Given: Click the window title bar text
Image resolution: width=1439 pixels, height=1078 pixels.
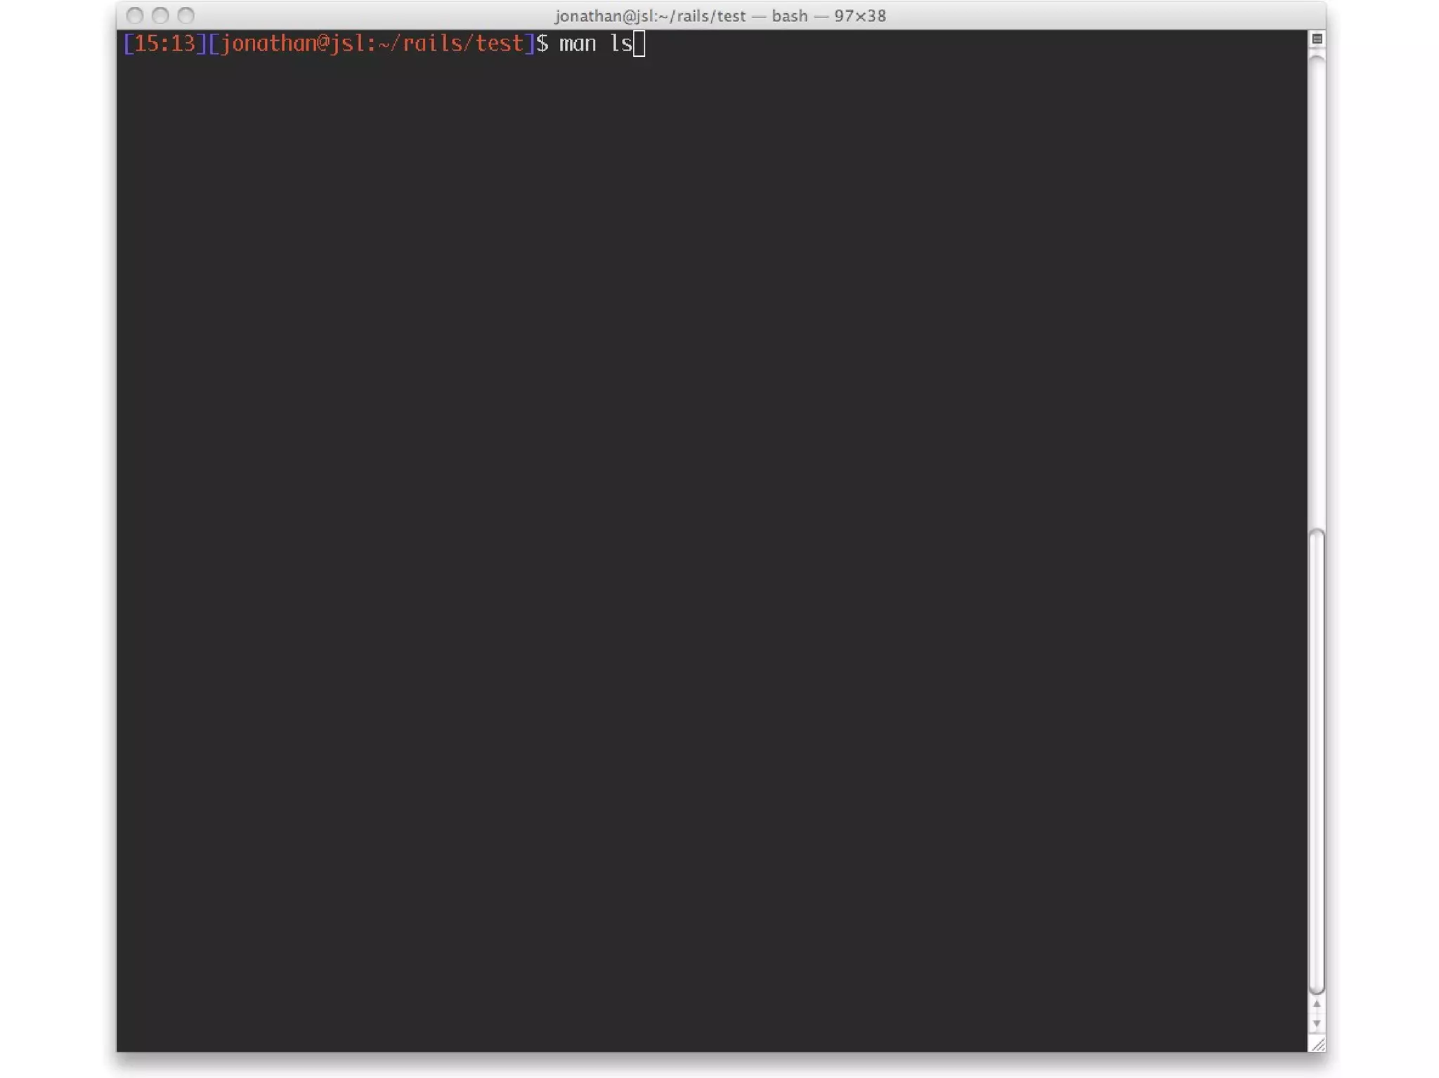Looking at the screenshot, I should coord(720,15).
